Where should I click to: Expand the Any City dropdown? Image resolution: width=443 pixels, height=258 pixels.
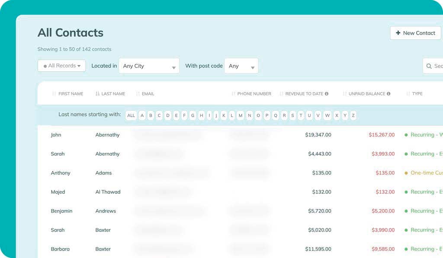coord(149,66)
